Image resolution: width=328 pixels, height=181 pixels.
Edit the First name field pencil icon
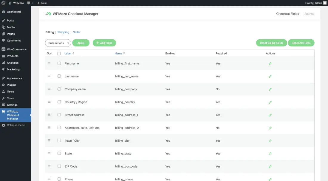pos(270,64)
